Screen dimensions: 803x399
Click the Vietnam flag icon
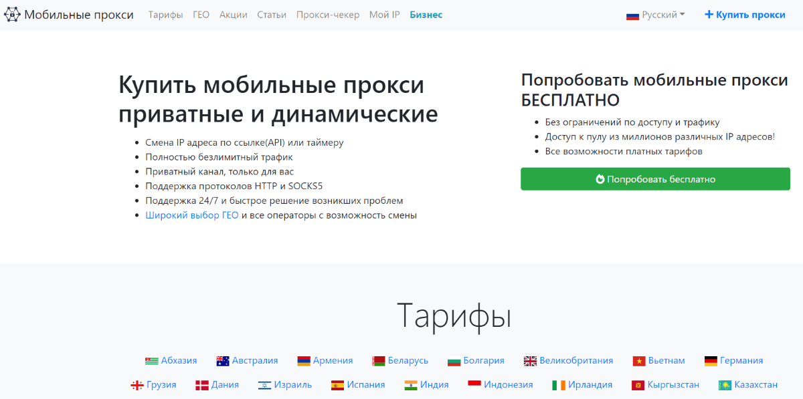click(639, 361)
